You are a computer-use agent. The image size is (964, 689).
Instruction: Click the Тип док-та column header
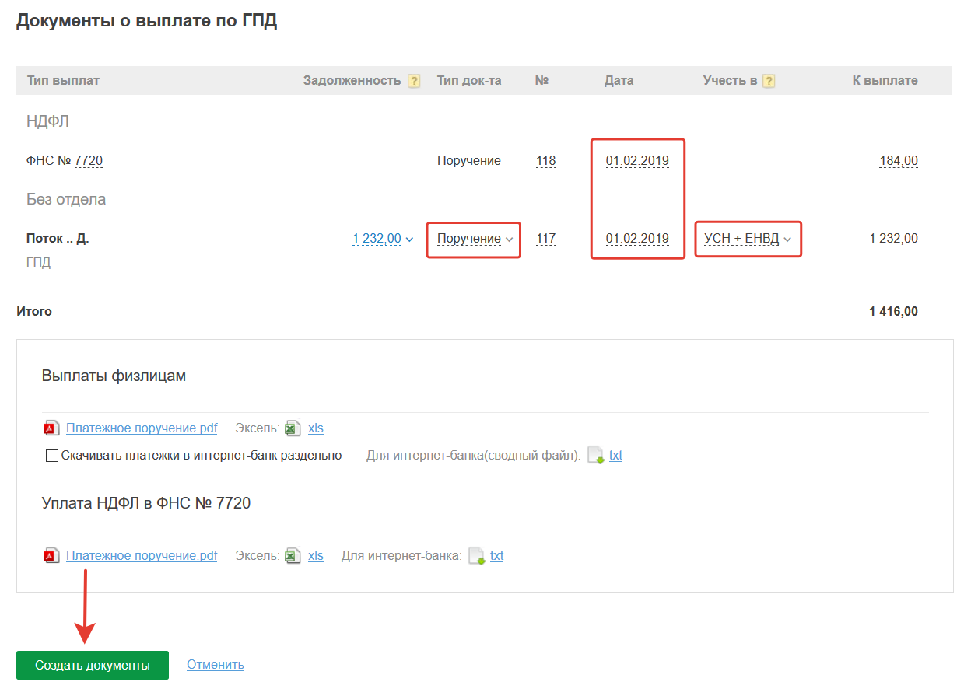pos(469,81)
